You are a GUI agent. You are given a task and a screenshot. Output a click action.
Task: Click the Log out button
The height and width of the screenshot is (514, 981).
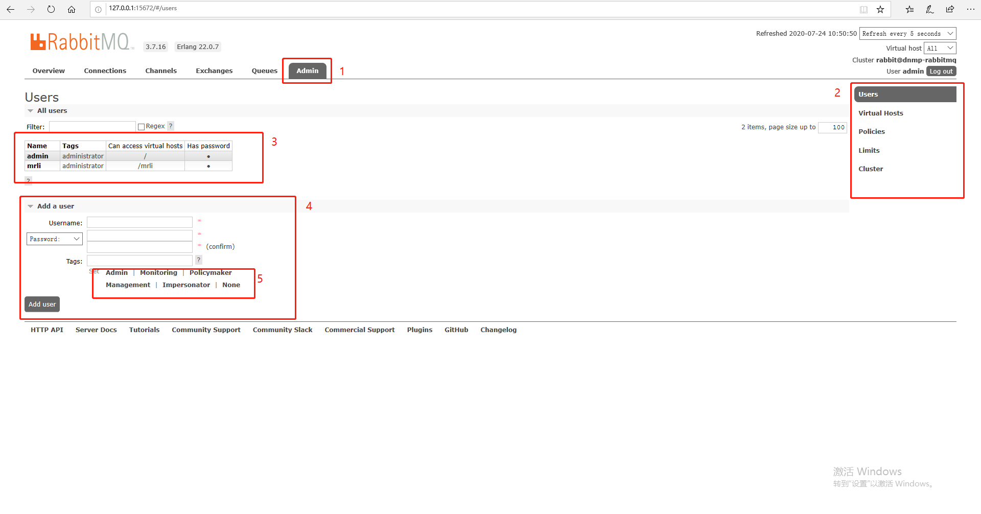pyautogui.click(x=941, y=71)
